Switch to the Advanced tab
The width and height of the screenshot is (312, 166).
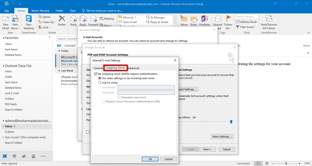pyautogui.click(x=133, y=68)
